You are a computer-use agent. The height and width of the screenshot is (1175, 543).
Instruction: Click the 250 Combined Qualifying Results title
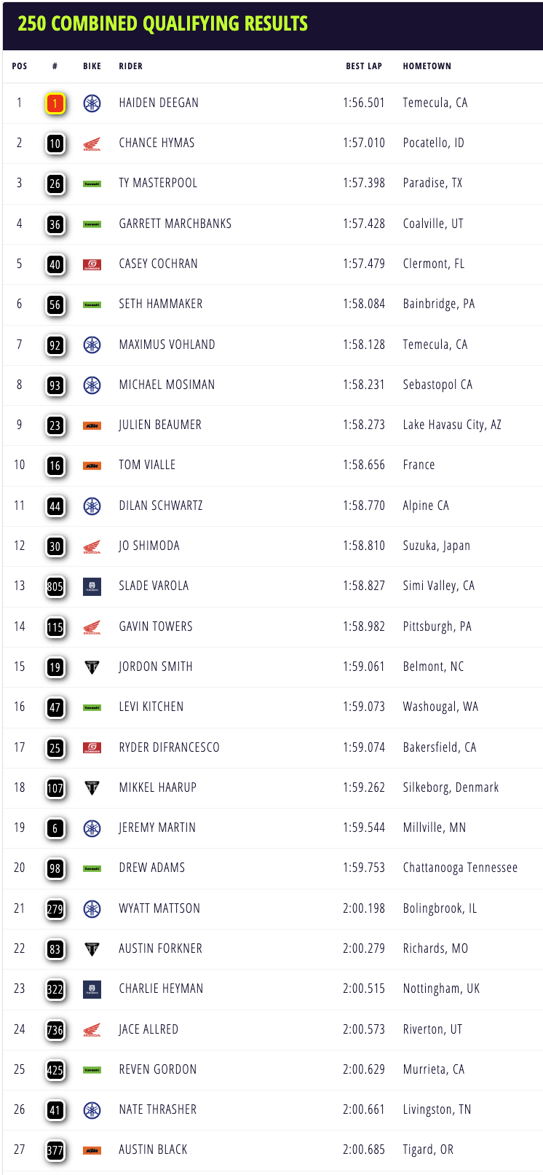tap(162, 23)
